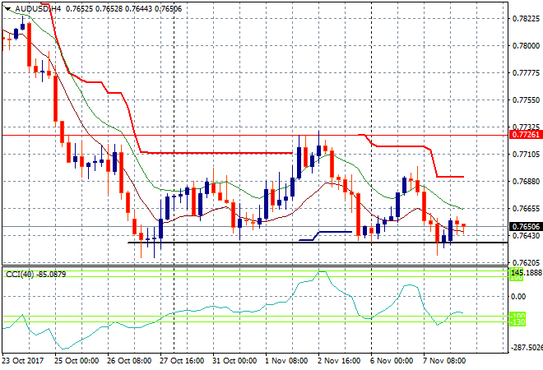The image size is (543, 370).
Task: Select the black horizontal support line
Action: tap(318, 243)
